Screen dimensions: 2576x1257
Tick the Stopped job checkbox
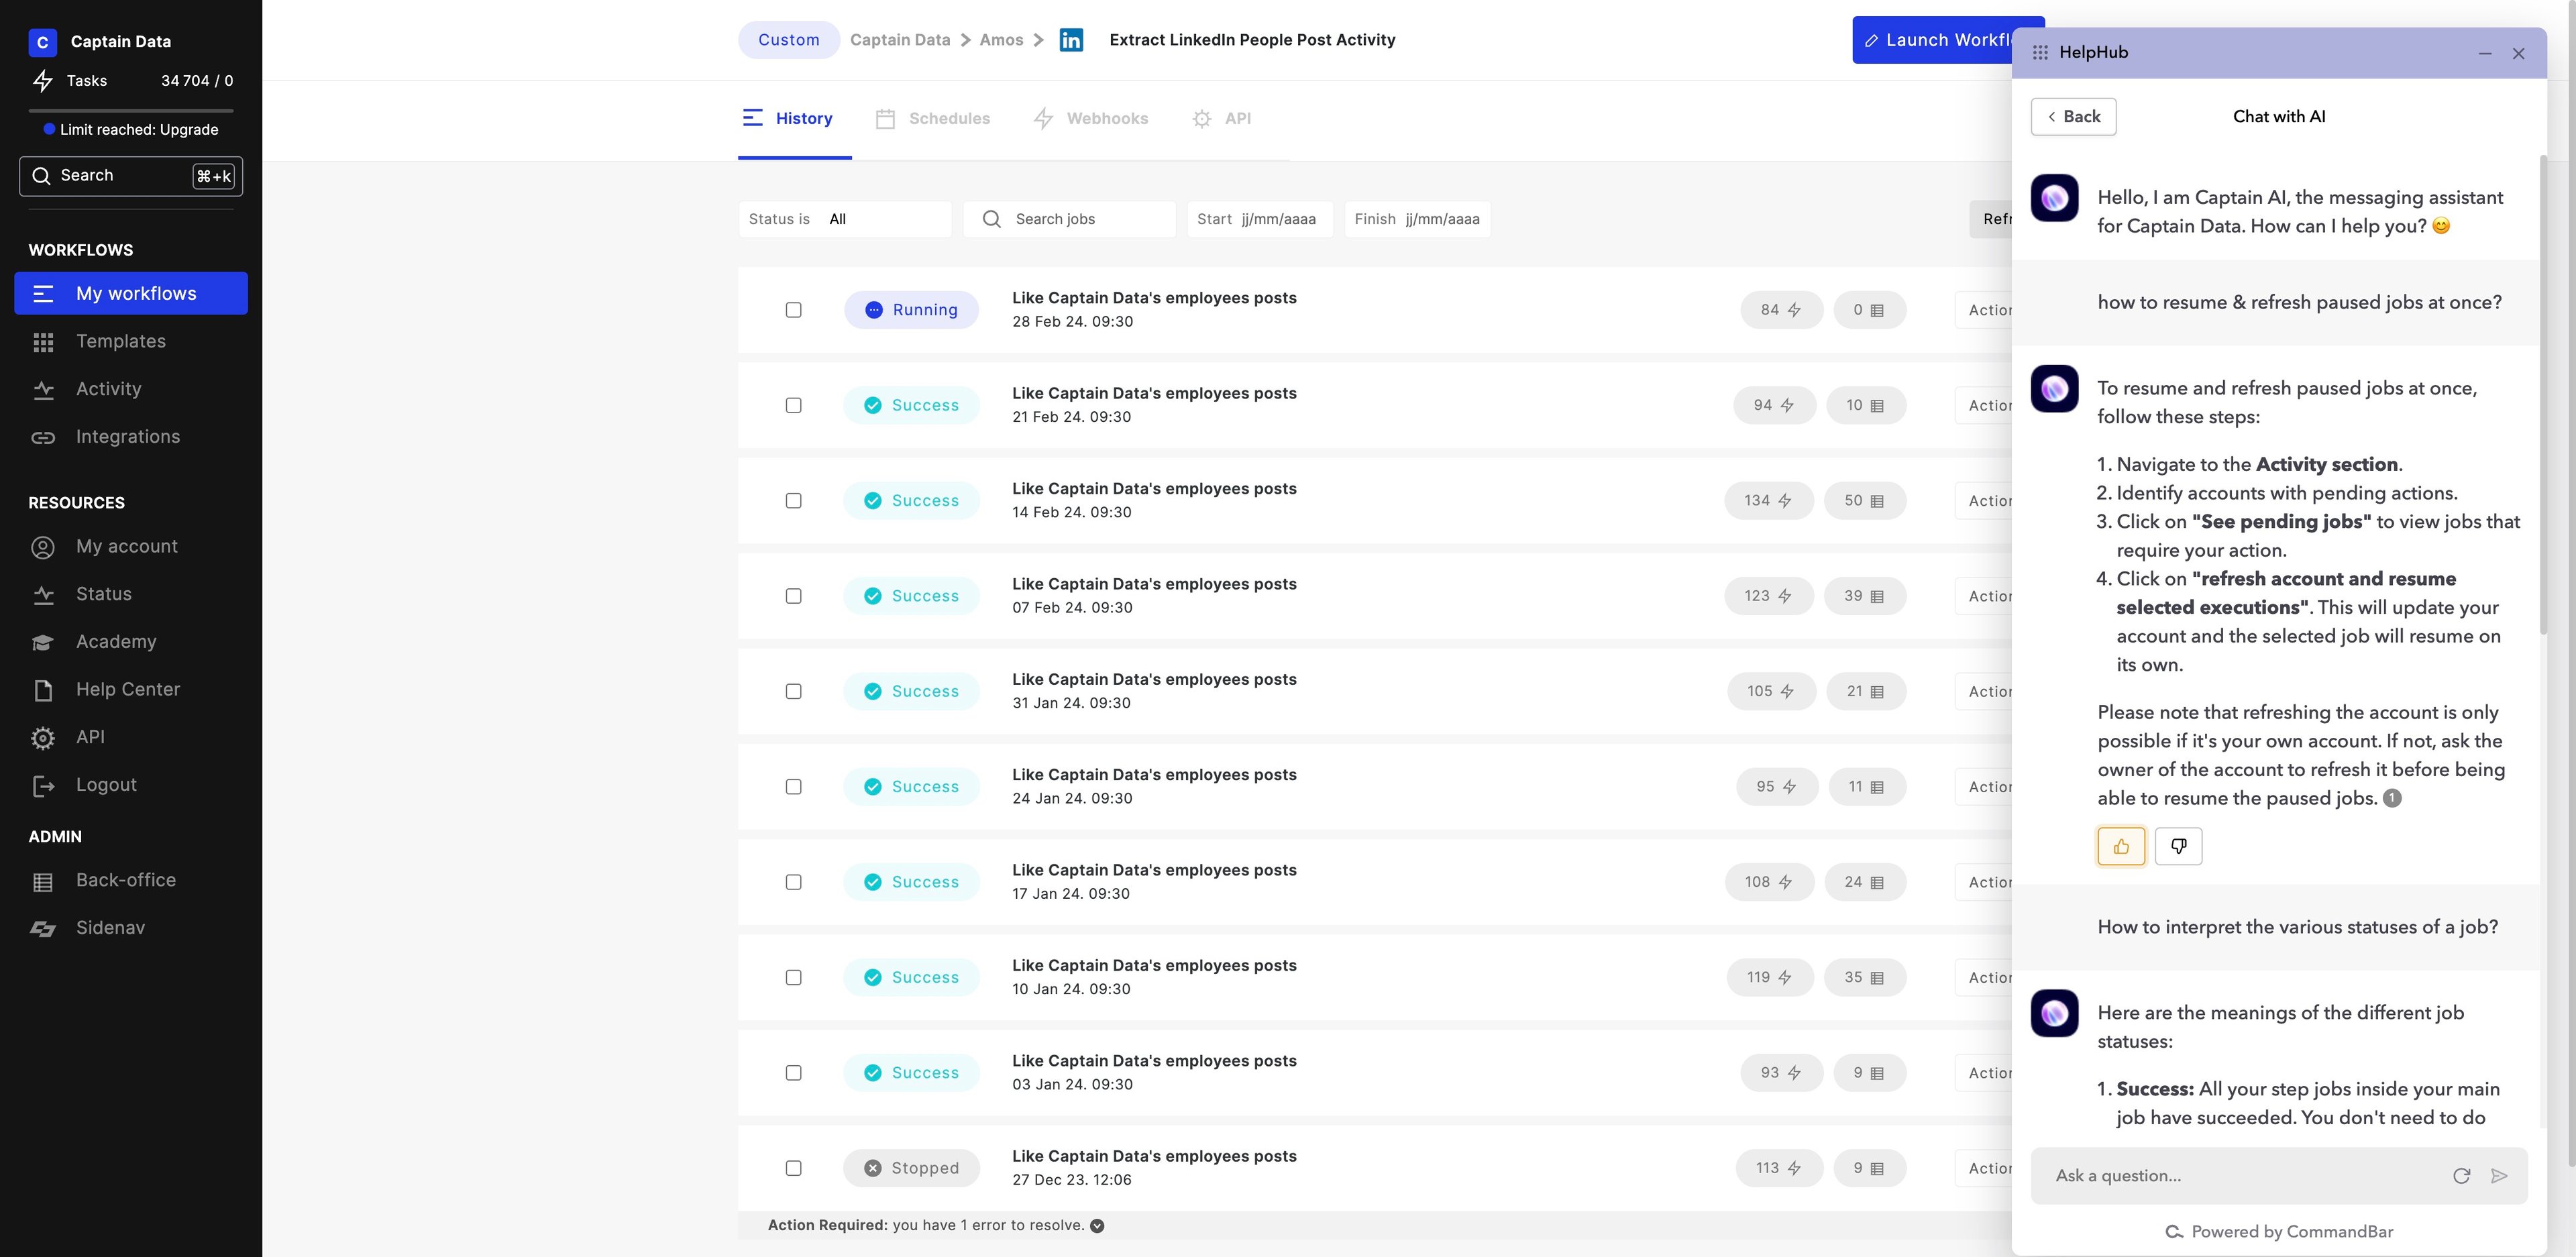coord(793,1168)
